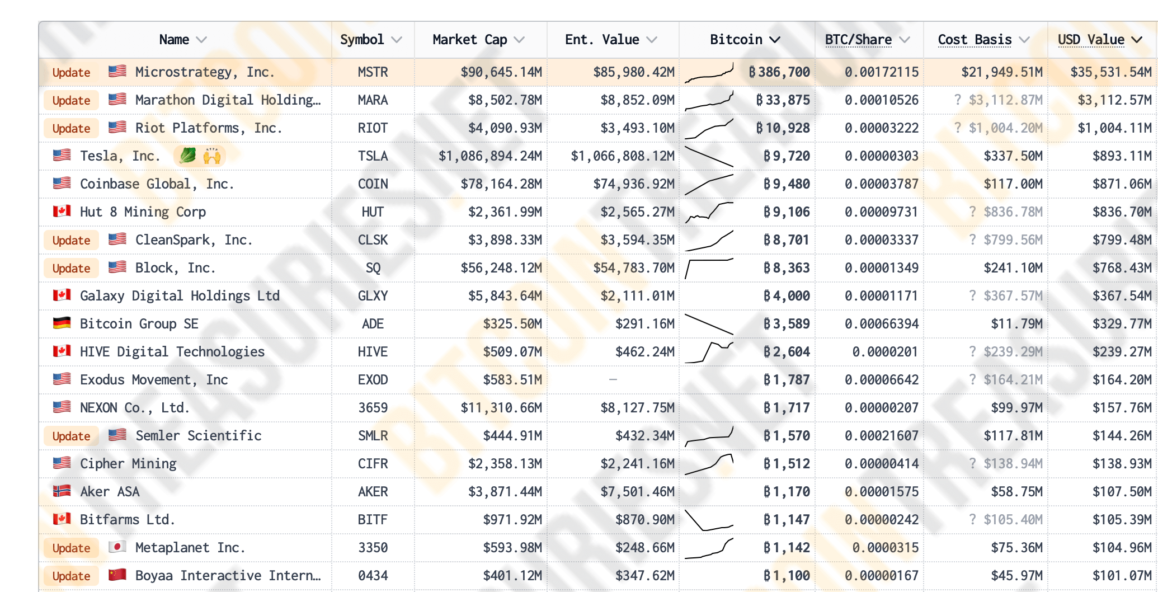Open Galaxy Digital Holdings Ltd row

[x=180, y=296]
